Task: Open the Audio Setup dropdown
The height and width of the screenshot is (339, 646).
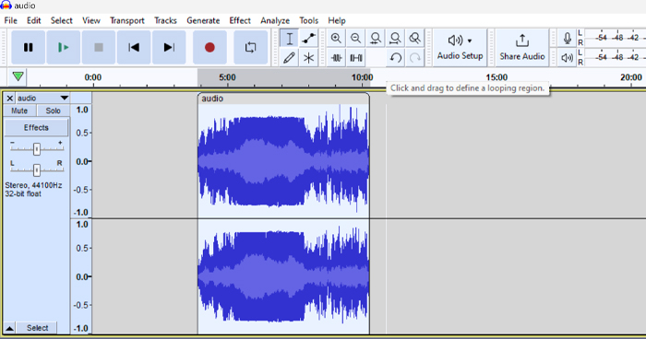Action: click(460, 47)
